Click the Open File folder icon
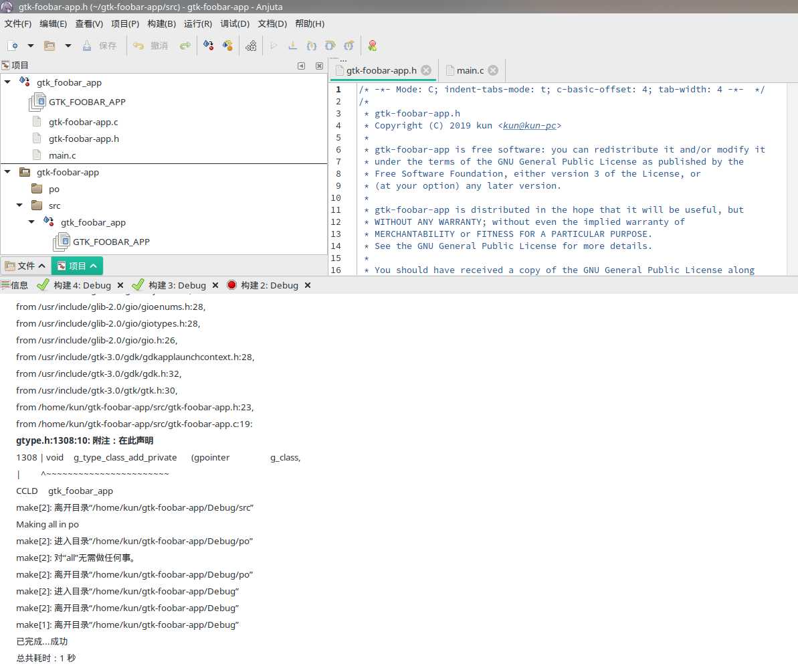The height and width of the screenshot is (666, 798). (x=49, y=46)
